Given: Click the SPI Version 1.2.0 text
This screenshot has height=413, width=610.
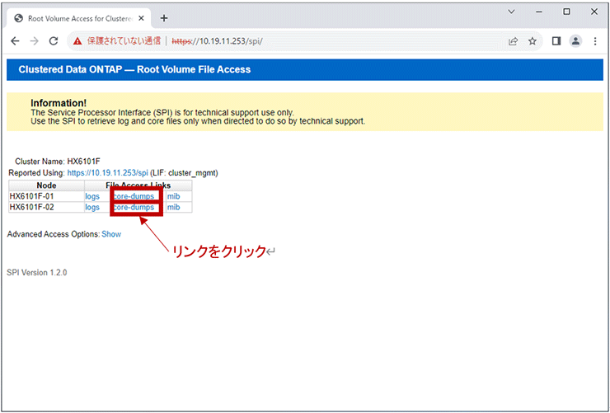Looking at the screenshot, I should 36,273.
